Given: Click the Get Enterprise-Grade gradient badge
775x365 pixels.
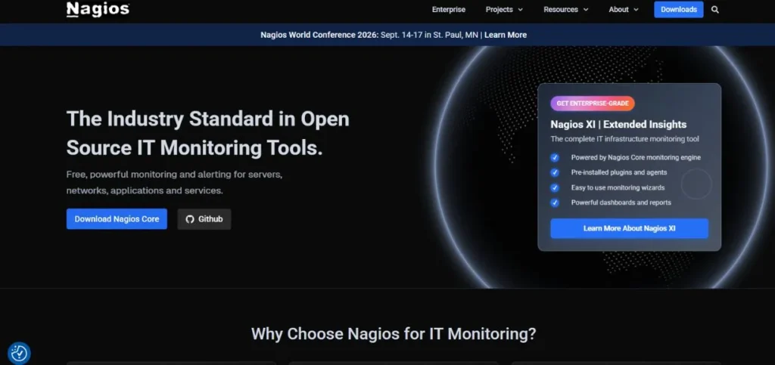Looking at the screenshot, I should (593, 104).
